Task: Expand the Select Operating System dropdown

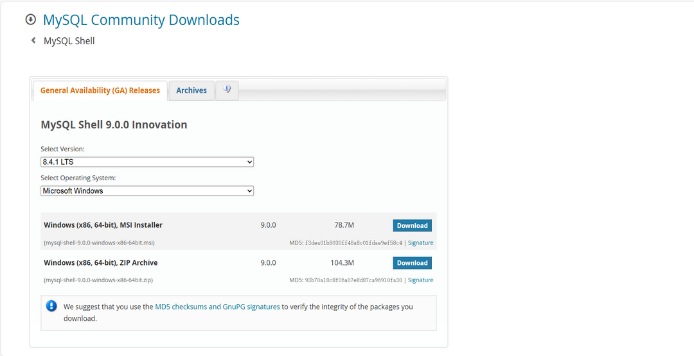Action: (147, 191)
